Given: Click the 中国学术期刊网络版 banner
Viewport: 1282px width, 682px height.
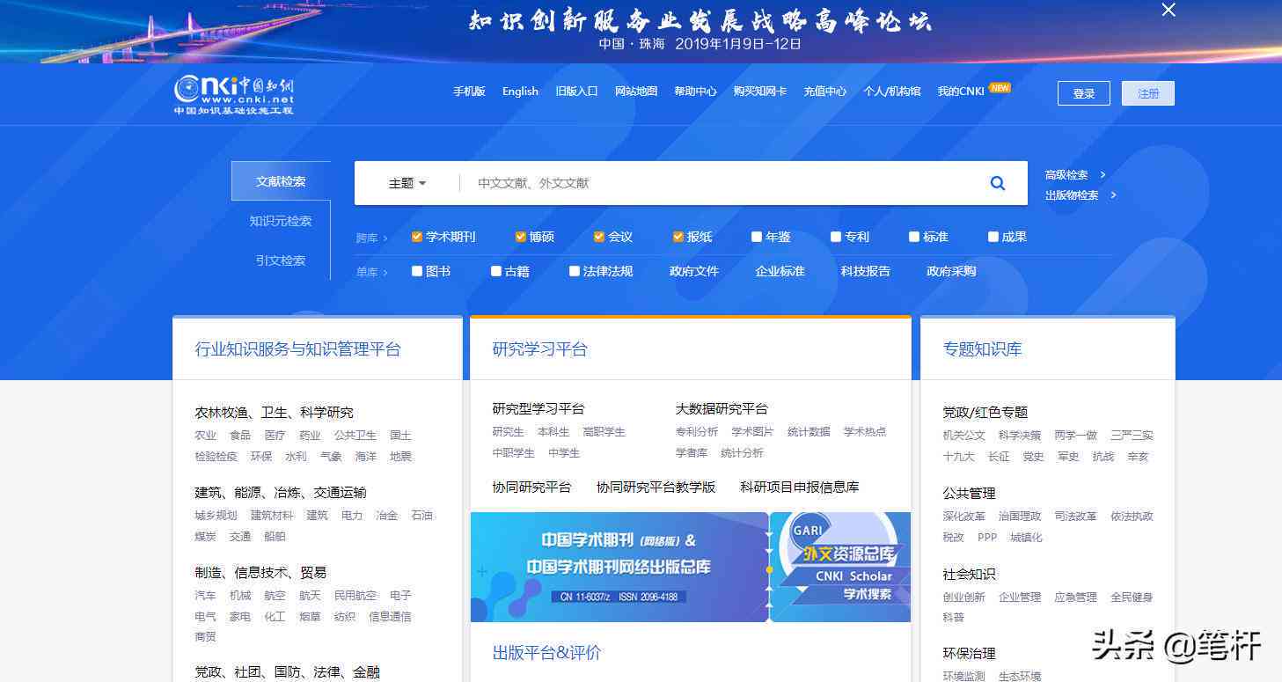Looking at the screenshot, I should pos(619,567).
